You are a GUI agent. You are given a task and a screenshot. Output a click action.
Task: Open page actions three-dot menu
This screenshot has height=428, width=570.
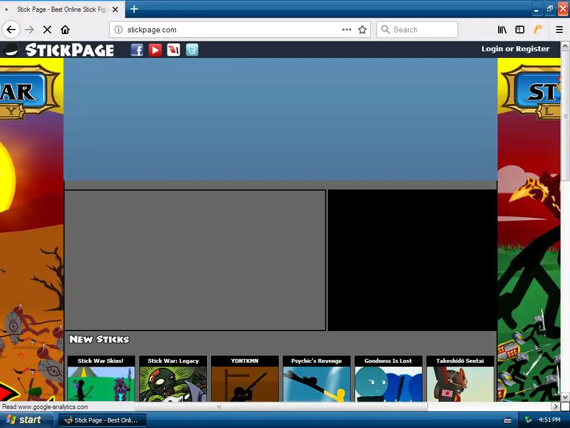(x=346, y=30)
